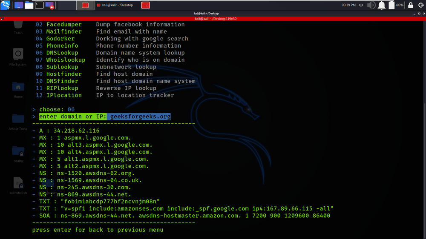The image size is (426, 239).
Task: Click the '04 Godorker' menu row
Action: 112,39
